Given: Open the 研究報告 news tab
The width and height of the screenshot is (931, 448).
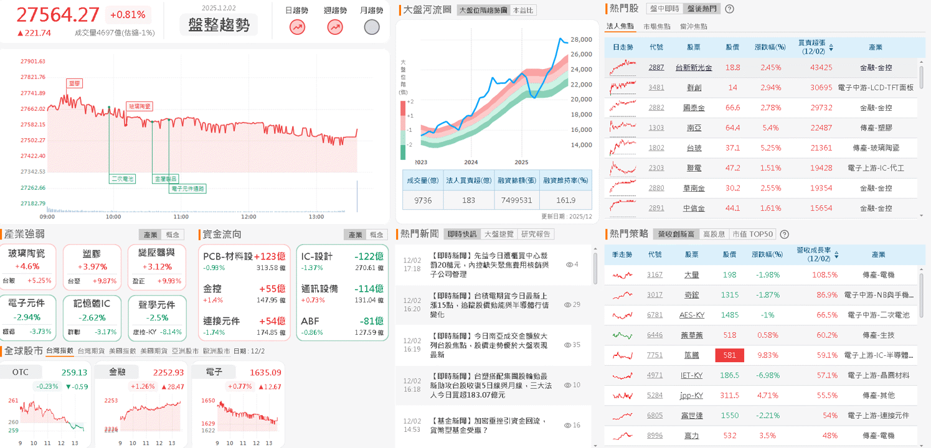Looking at the screenshot, I should click(x=536, y=234).
